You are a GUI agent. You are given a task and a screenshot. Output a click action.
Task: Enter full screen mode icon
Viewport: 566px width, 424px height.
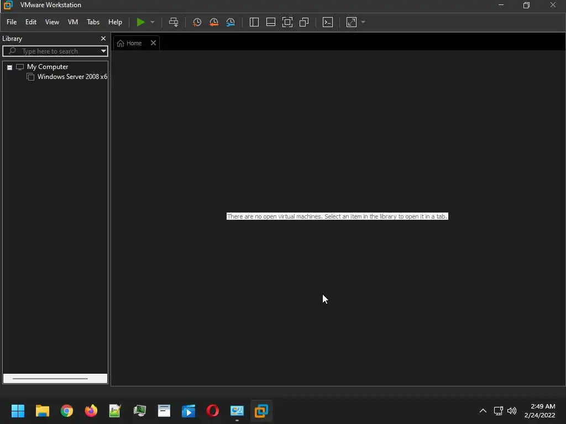click(x=287, y=22)
